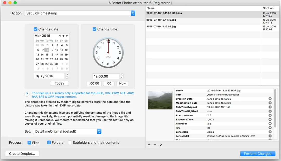Clear the file list with X icon
The height and width of the screenshot is (161, 281).
[x=161, y=145]
